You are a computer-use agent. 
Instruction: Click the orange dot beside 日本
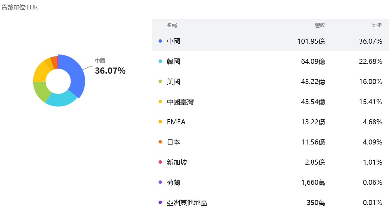160,142
